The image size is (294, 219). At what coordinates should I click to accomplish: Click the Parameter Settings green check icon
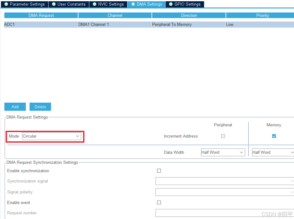[x=6, y=4]
